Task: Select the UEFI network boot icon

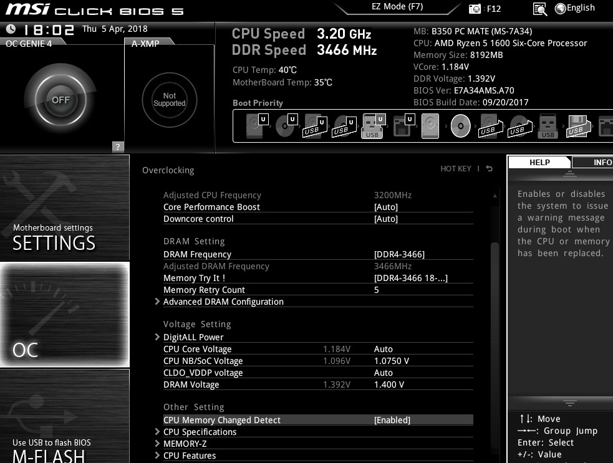Action: 403,126
